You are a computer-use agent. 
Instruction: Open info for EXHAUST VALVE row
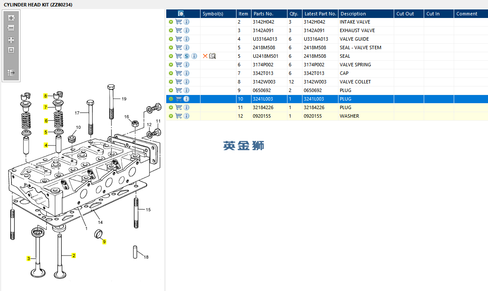(186, 30)
